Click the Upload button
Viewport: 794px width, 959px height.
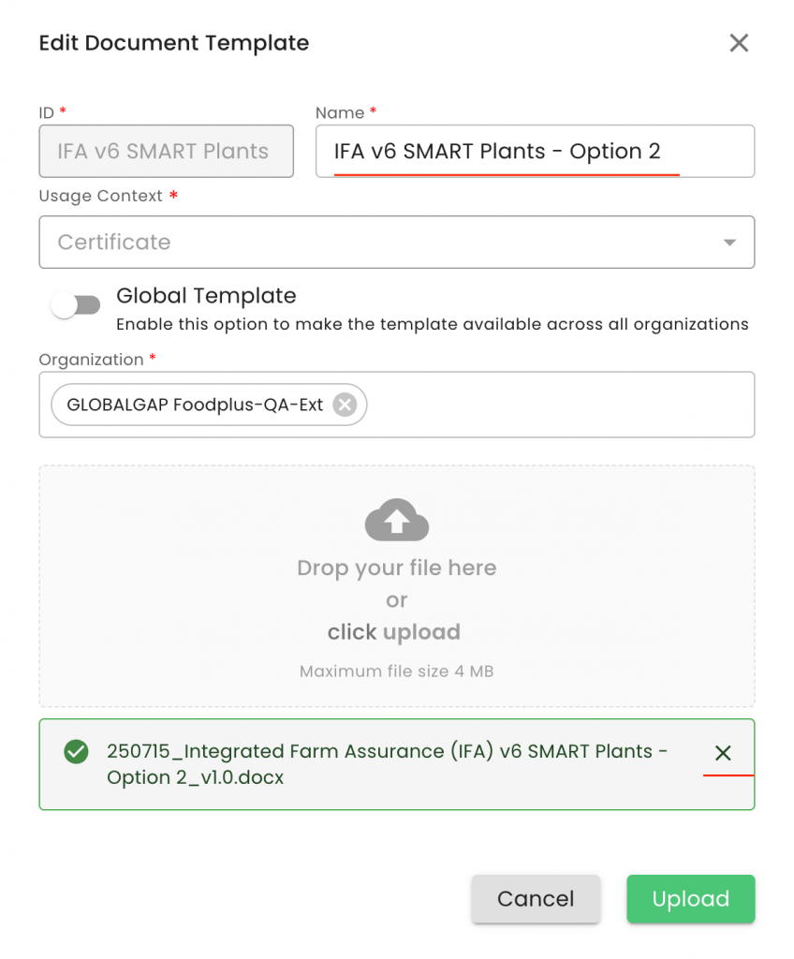click(x=690, y=899)
